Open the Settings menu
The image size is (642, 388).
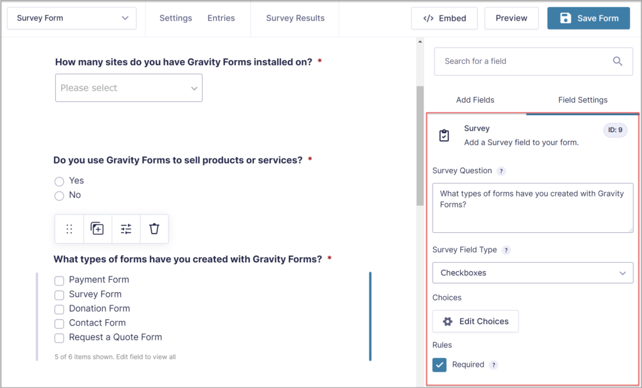tap(176, 18)
